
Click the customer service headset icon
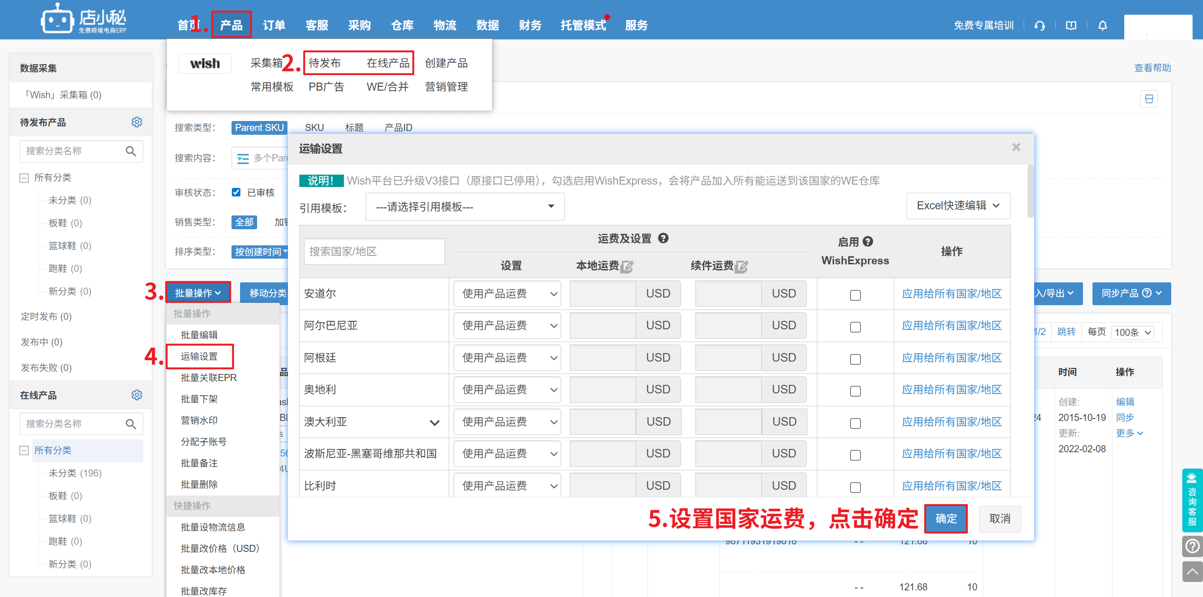(1040, 26)
